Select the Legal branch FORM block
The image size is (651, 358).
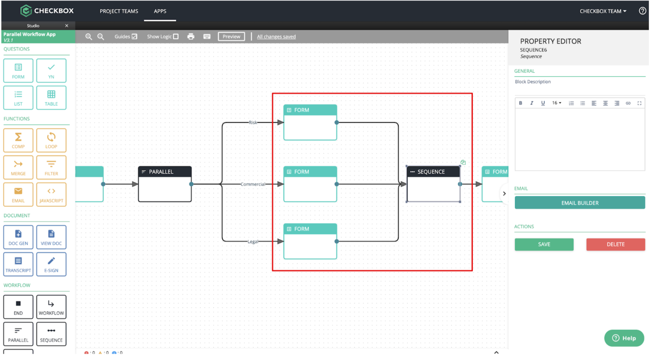point(310,241)
